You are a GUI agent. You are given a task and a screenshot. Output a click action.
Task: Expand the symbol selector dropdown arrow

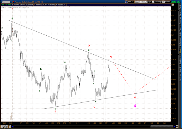click(11, 2)
